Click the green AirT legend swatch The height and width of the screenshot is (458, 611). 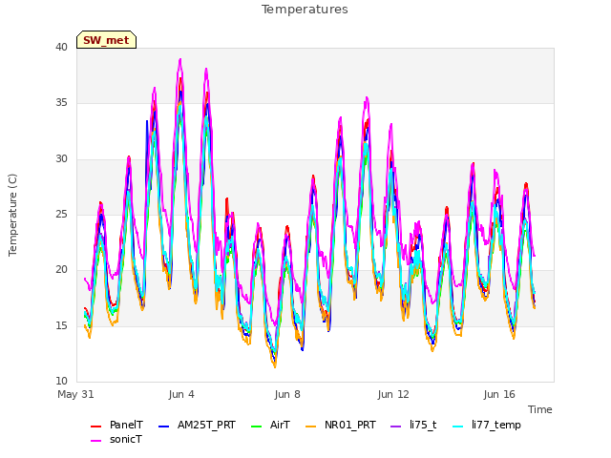pyautogui.click(x=257, y=427)
